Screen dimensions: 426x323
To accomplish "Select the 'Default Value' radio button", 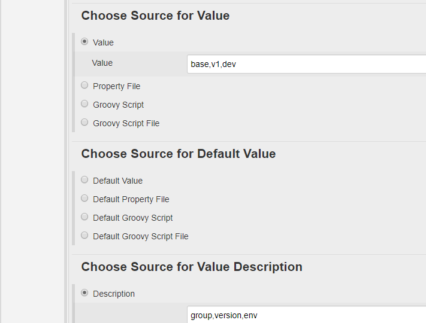I will pyautogui.click(x=84, y=180).
